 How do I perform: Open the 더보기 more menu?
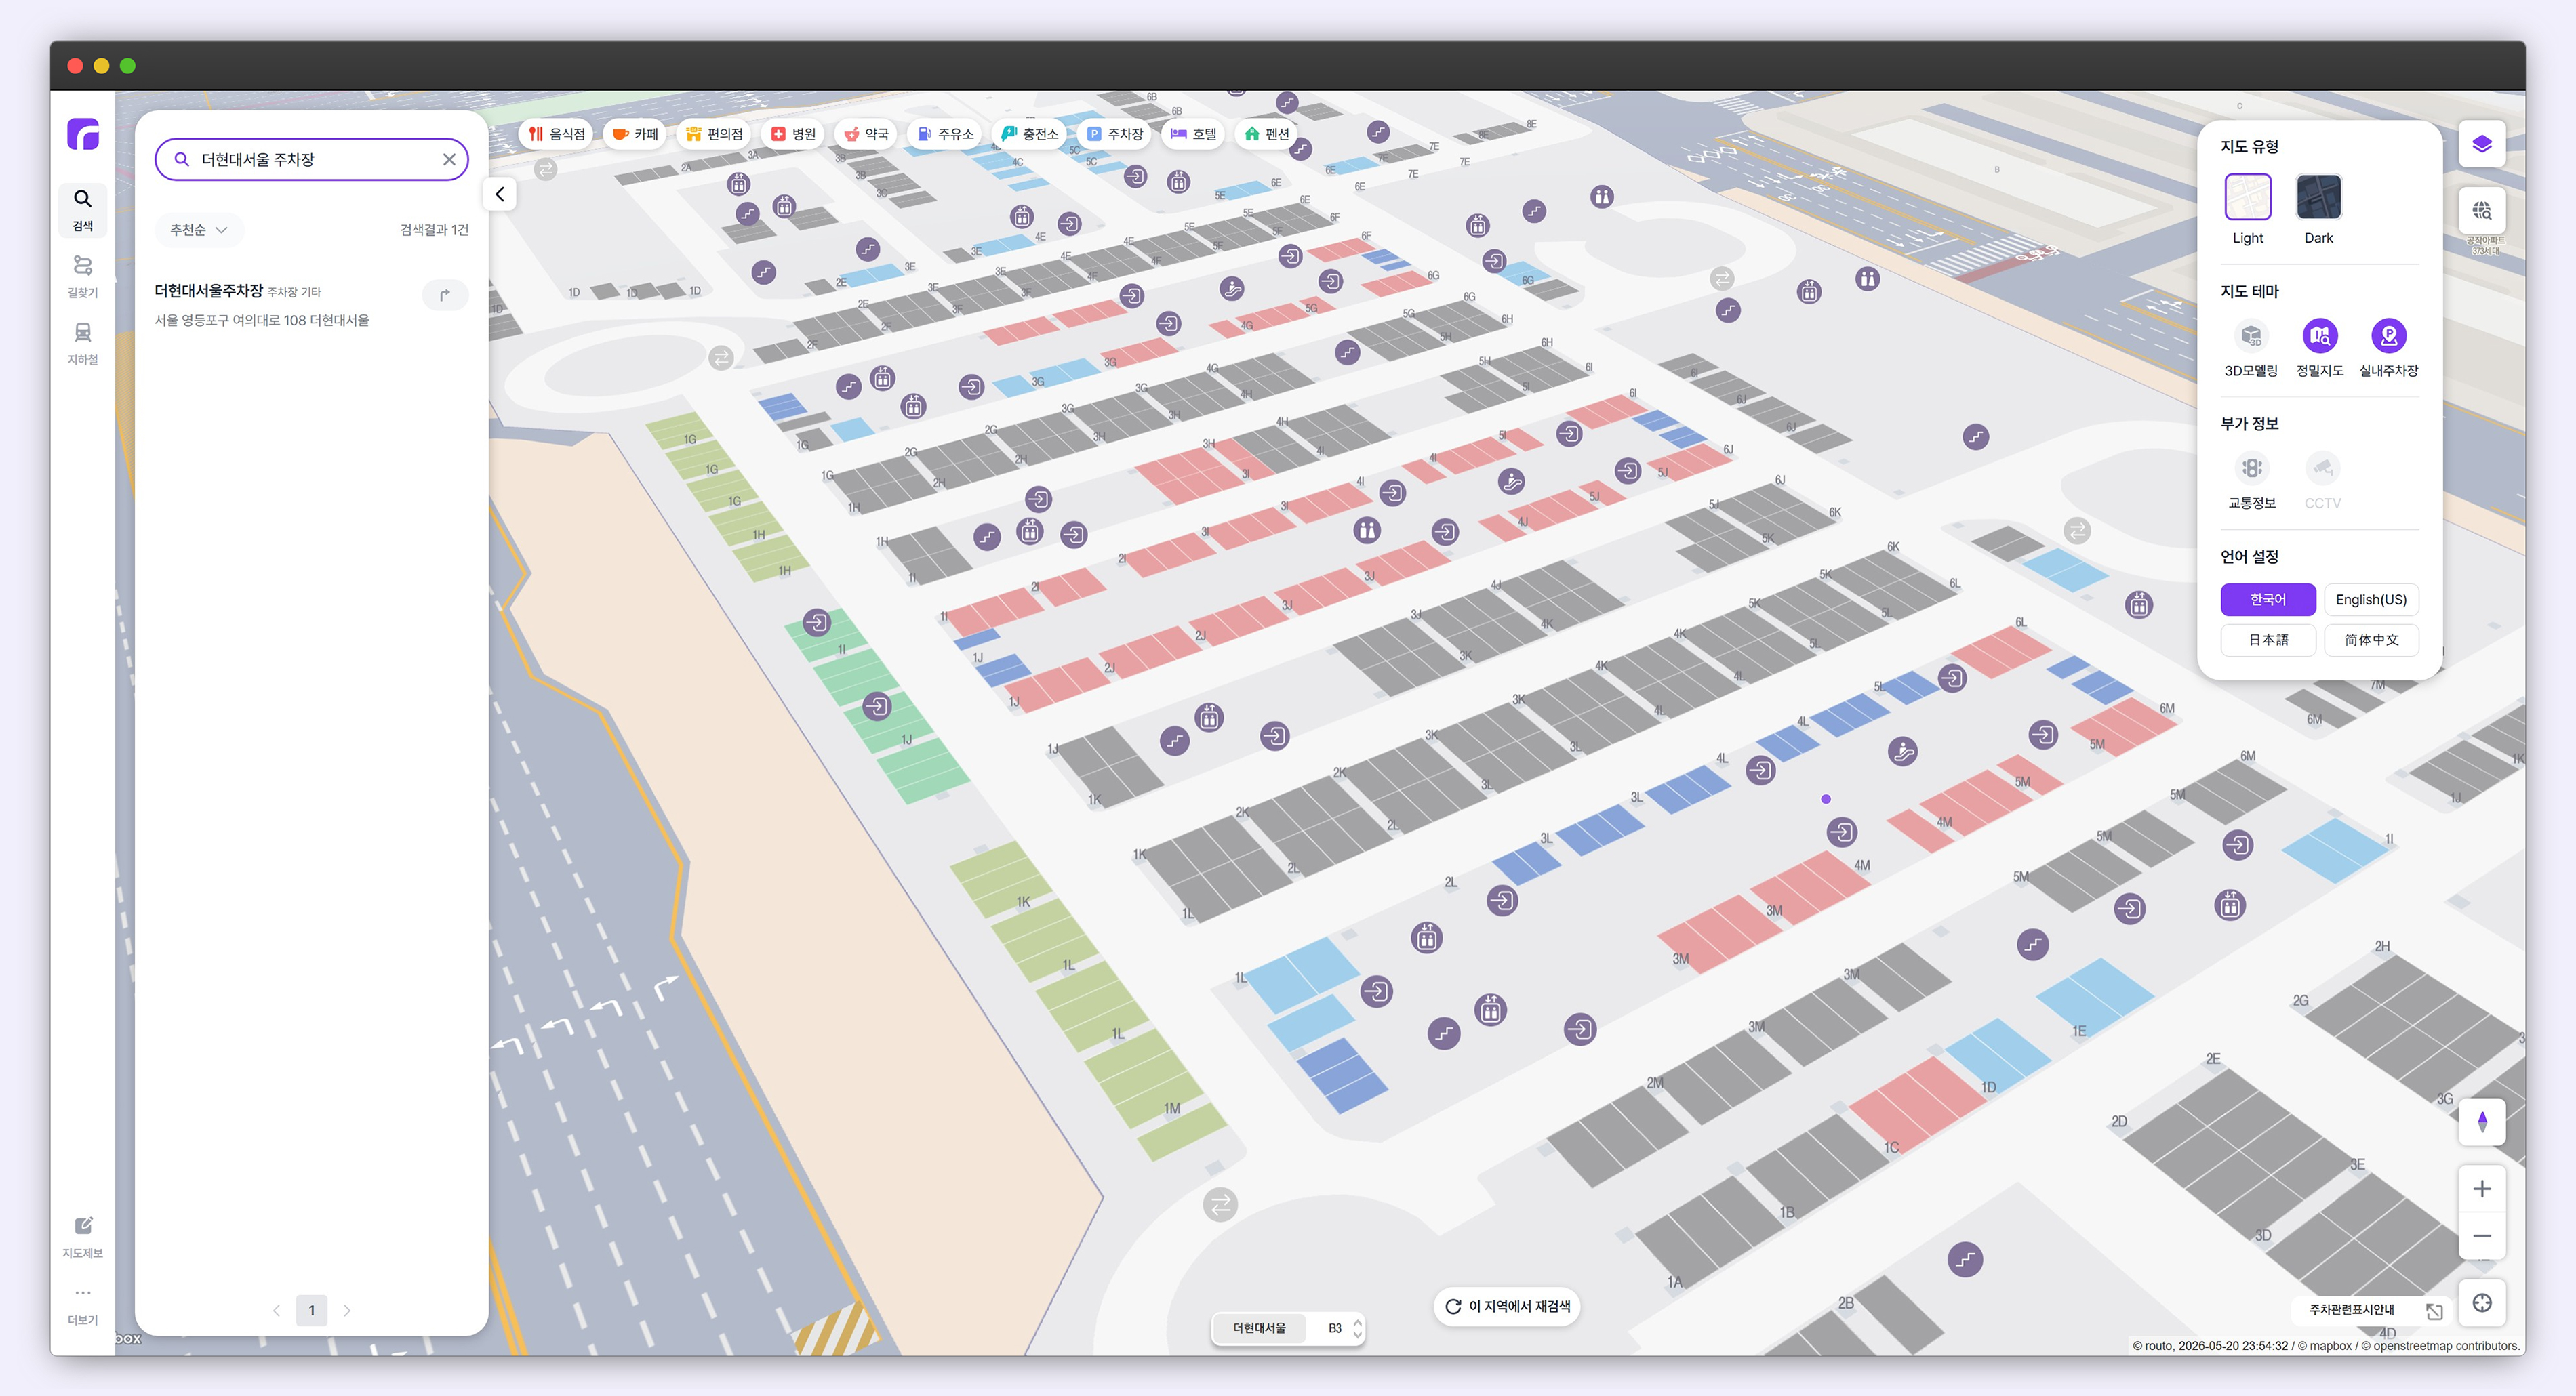tap(83, 1305)
